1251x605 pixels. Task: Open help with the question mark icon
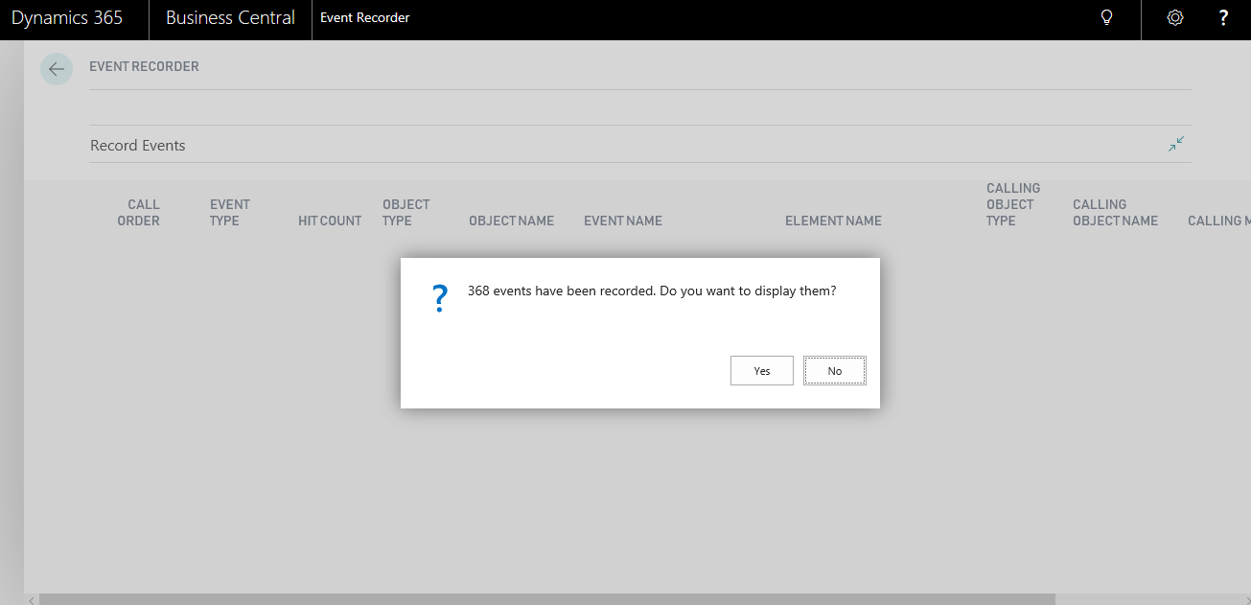tap(1223, 18)
